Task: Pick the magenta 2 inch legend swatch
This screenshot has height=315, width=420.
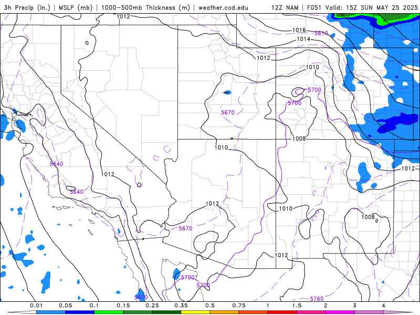Action: tap(340, 312)
